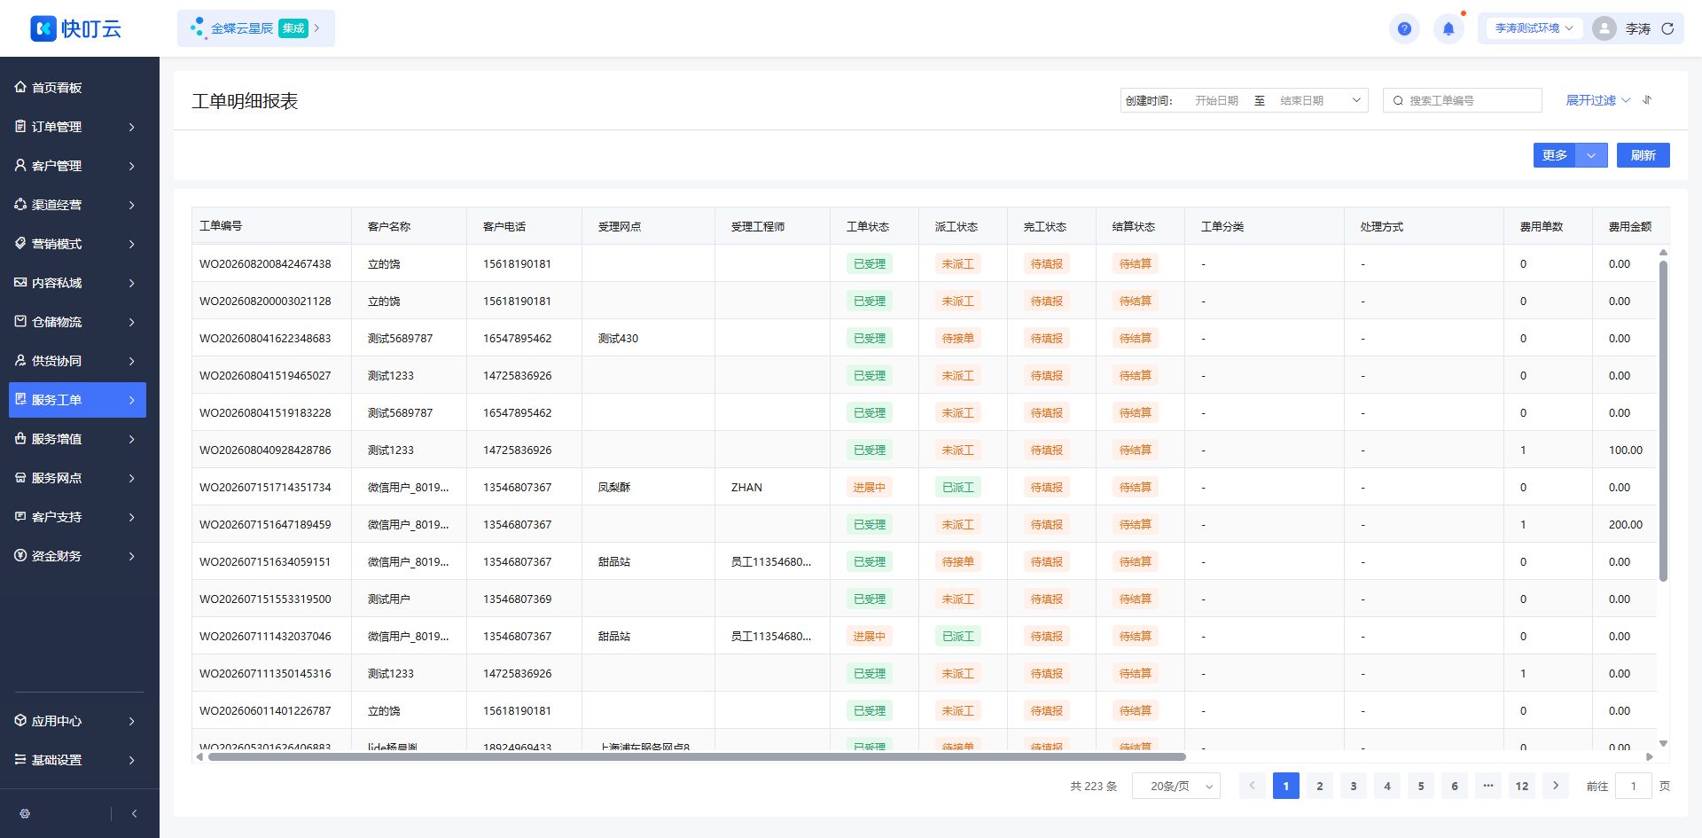Click the 服务工单 sidebar icon
Screen dimensions: 1702x838
click(x=20, y=399)
